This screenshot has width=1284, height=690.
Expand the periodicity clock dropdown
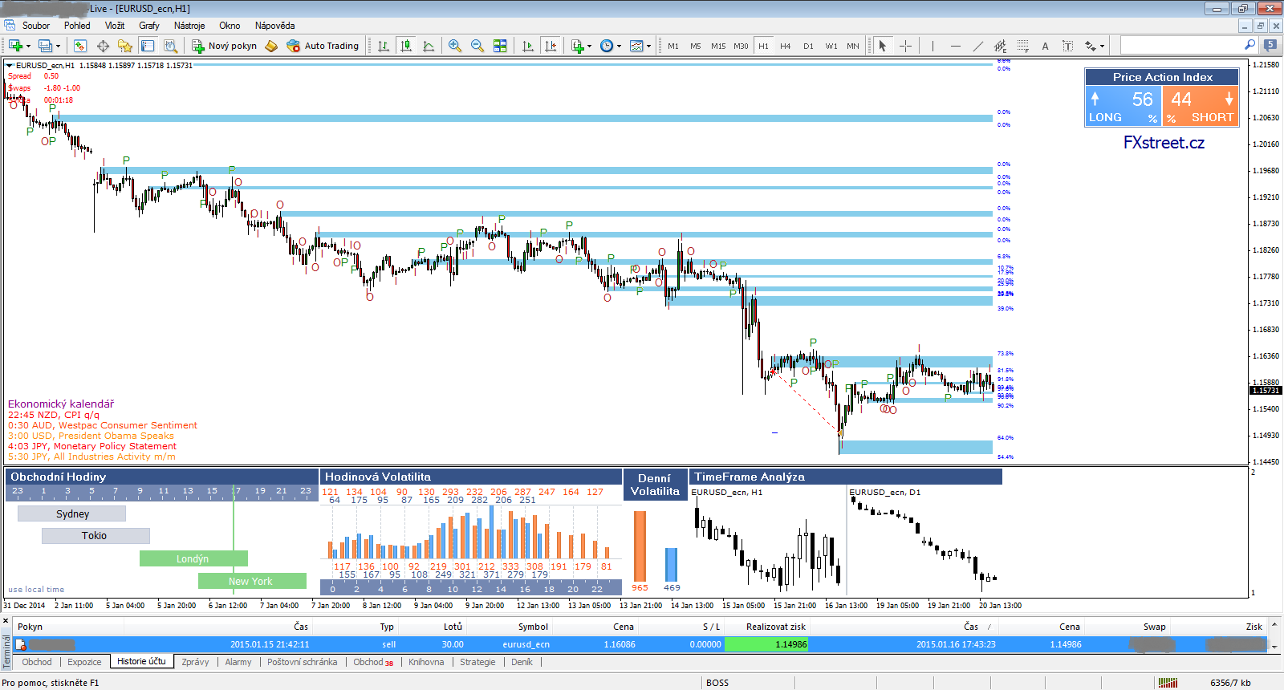click(x=619, y=46)
